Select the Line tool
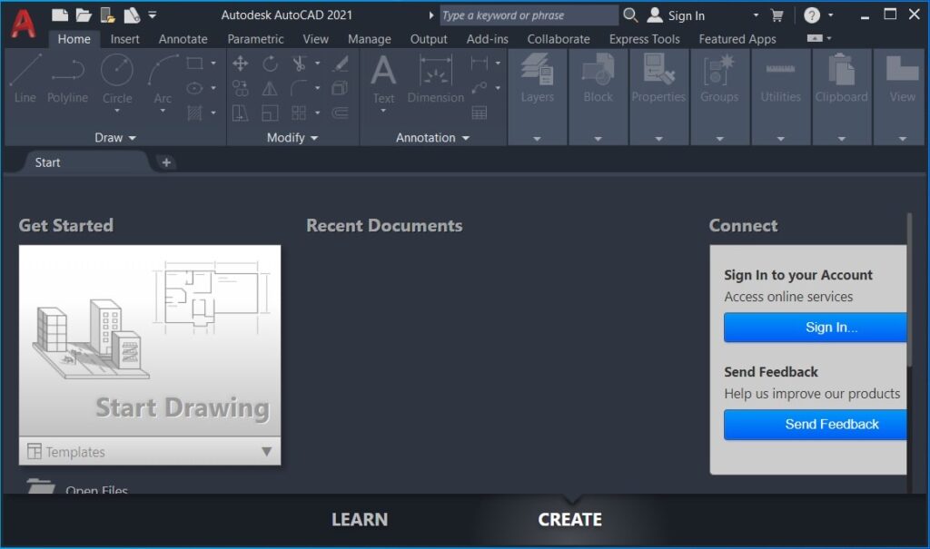The image size is (930, 549). tap(25, 79)
